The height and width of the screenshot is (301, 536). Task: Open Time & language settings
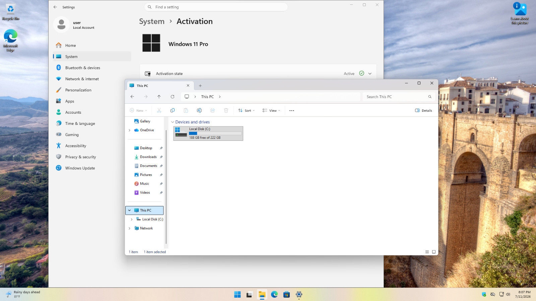(x=92, y=123)
